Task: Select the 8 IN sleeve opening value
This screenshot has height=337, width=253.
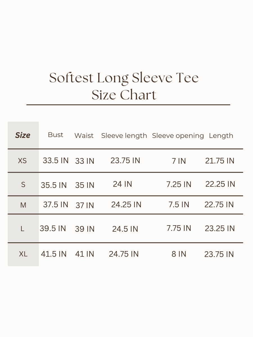Action: click(x=179, y=254)
